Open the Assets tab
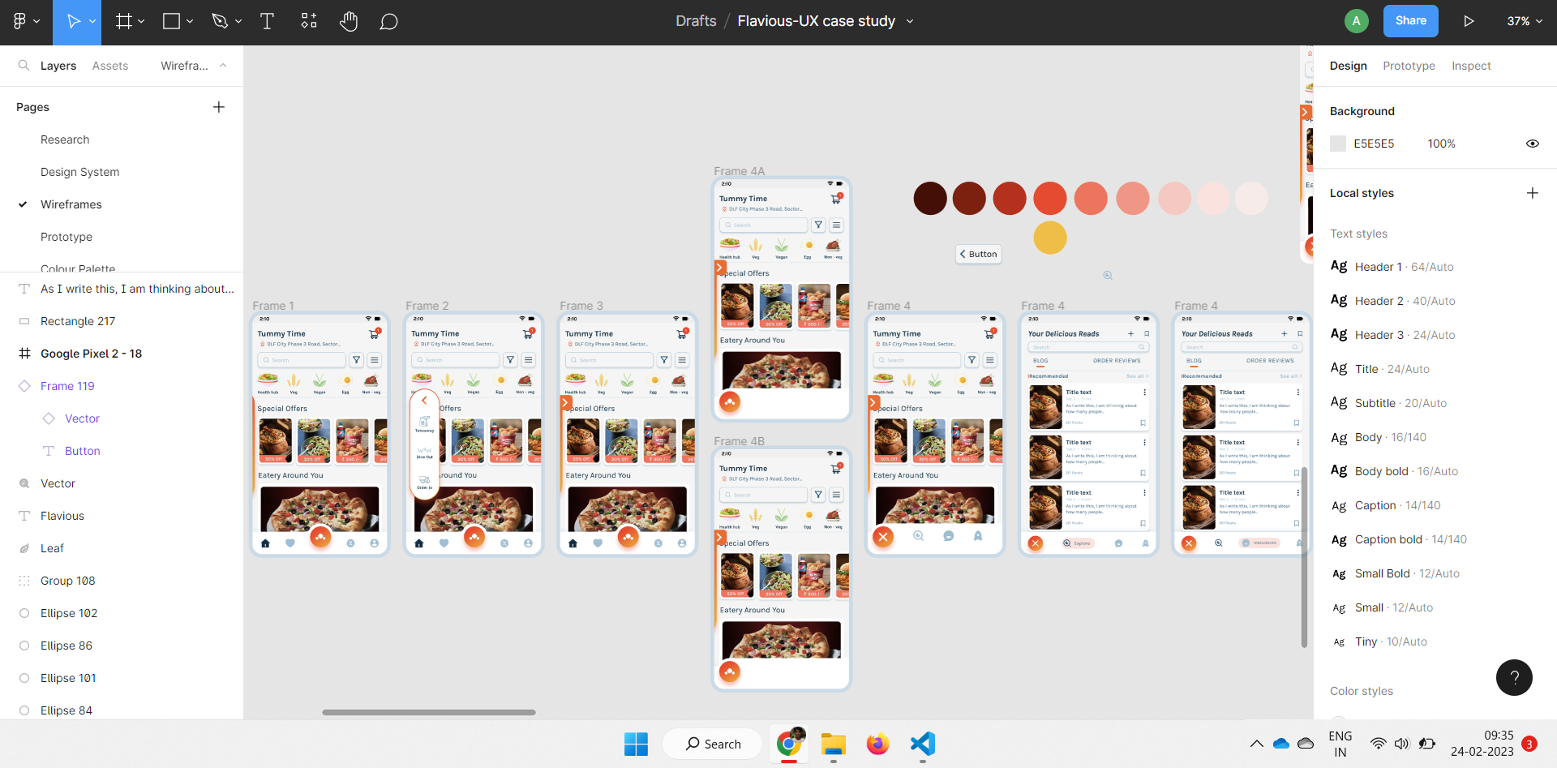1557x768 pixels. pos(110,66)
